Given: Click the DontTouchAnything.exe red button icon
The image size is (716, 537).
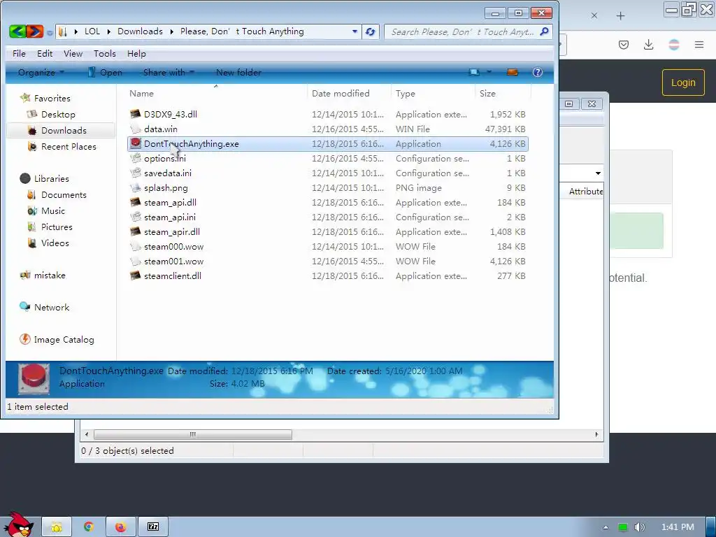Looking at the screenshot, I should [x=135, y=143].
